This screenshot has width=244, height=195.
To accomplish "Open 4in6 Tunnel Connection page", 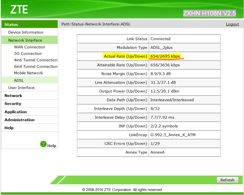I will (36, 60).
